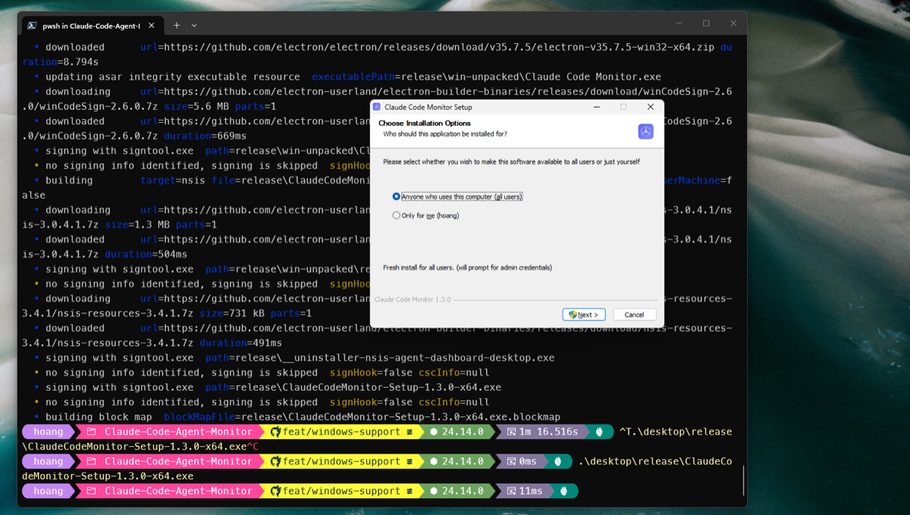Click 'duration=491ms' in the terminal output

240,343
